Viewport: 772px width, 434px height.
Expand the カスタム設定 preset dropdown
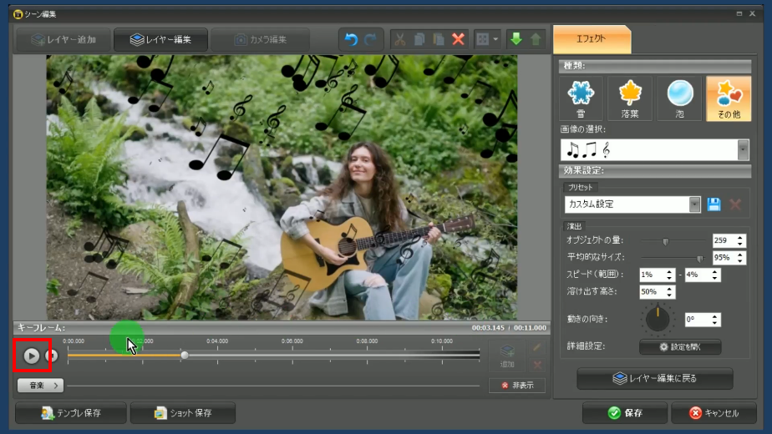[694, 204]
